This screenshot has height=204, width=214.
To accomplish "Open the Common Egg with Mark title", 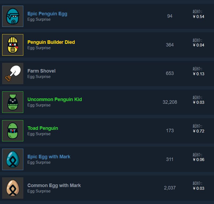I will [x=54, y=185].
